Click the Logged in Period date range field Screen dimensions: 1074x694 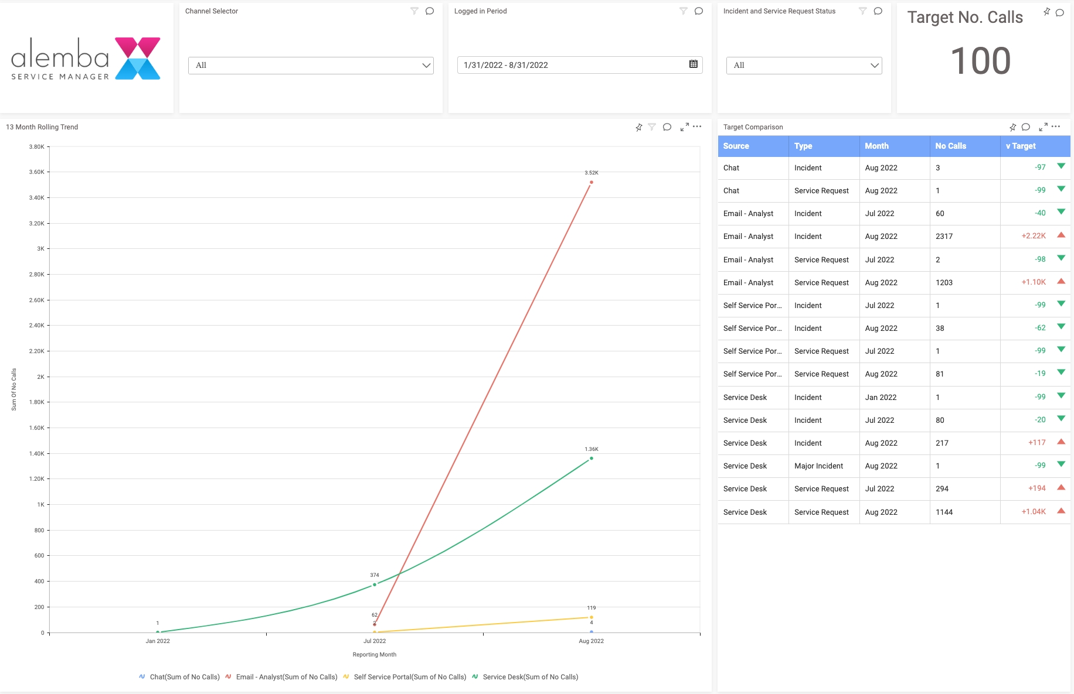[x=569, y=65]
